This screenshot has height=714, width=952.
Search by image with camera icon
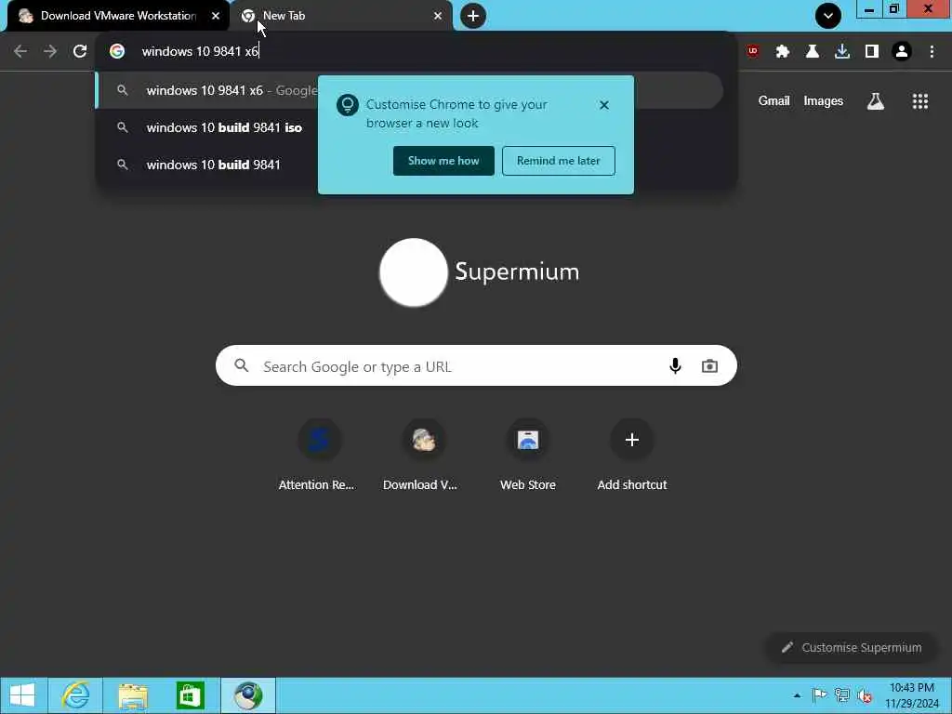pyautogui.click(x=709, y=366)
